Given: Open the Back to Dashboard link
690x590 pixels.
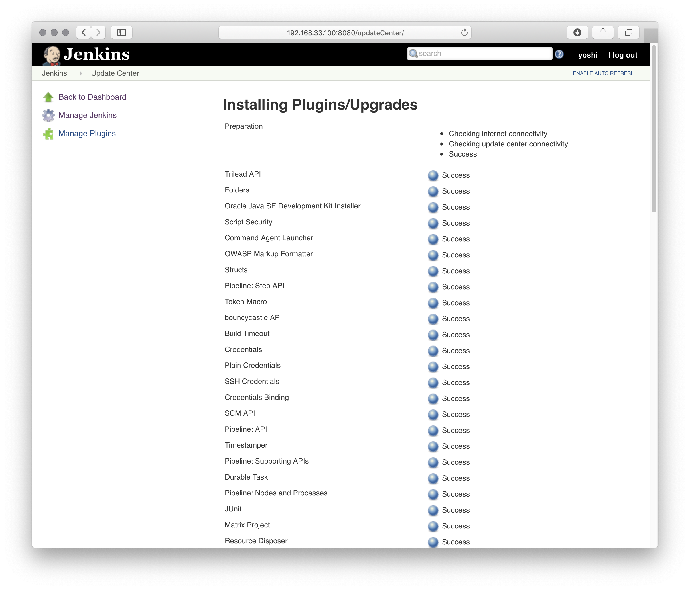Looking at the screenshot, I should pyautogui.click(x=92, y=97).
